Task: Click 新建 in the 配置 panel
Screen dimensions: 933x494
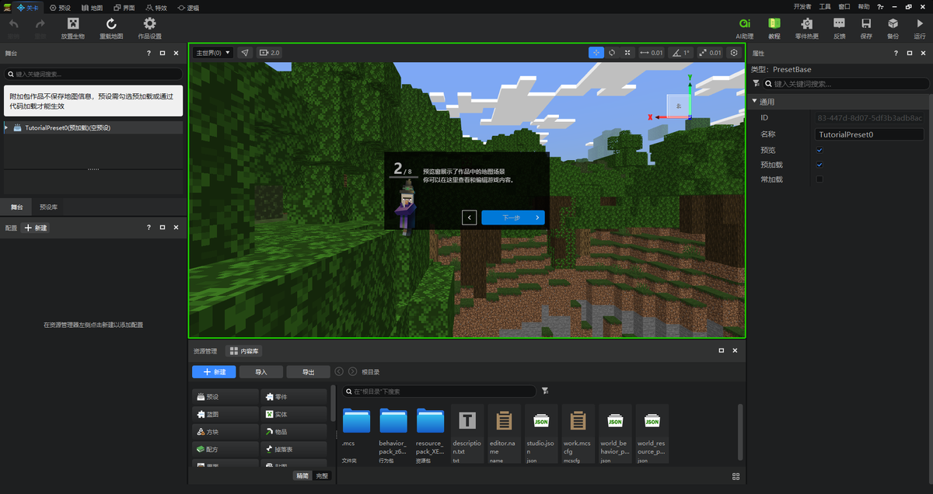Action: tap(36, 228)
